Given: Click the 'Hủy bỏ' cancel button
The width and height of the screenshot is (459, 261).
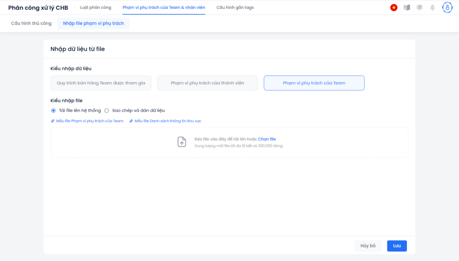Looking at the screenshot, I should [368, 246].
